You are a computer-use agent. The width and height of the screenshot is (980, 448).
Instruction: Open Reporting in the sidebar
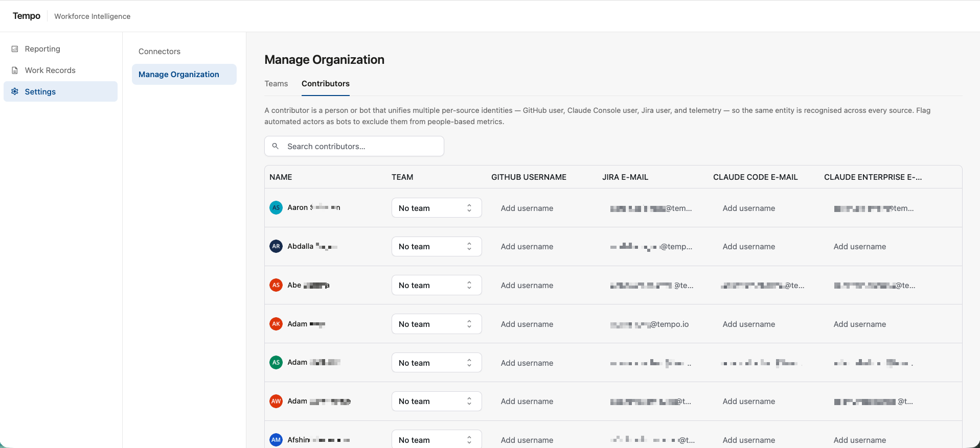[x=60, y=49]
